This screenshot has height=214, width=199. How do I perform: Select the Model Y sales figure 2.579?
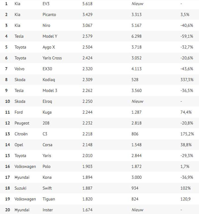click(x=87, y=36)
